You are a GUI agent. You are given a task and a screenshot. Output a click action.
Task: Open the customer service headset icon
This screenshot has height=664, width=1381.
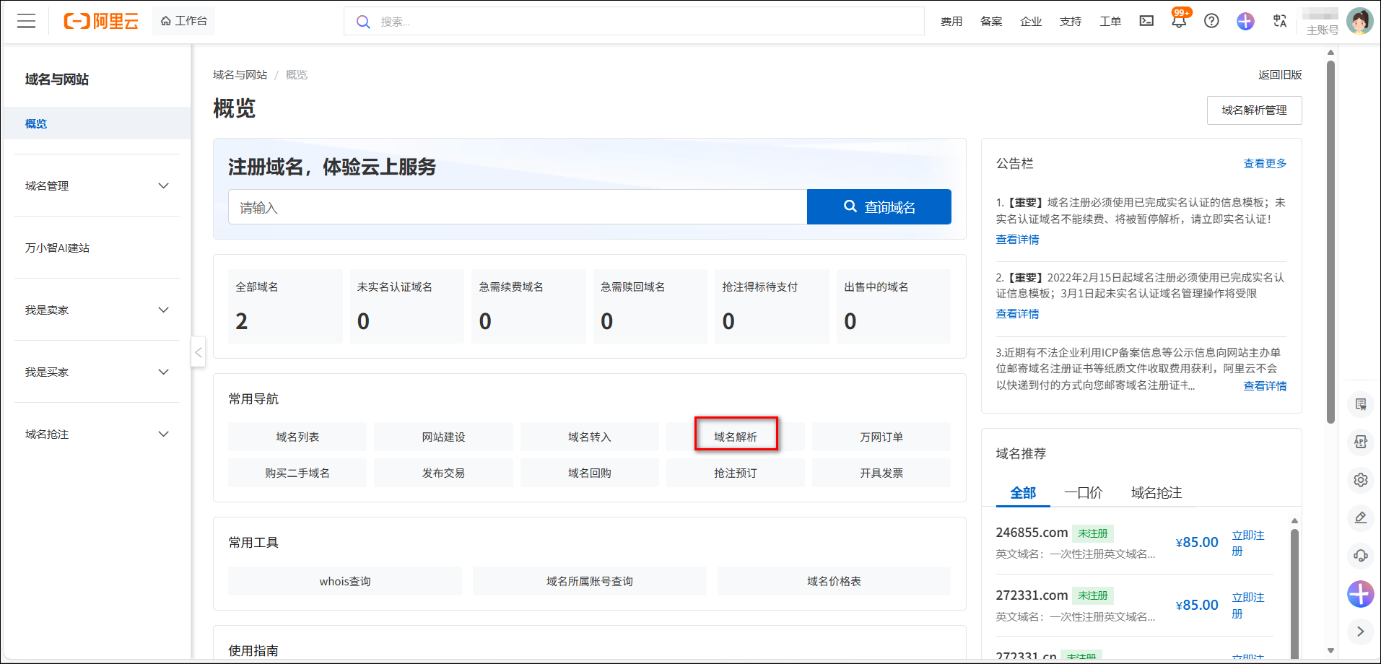click(x=1360, y=555)
